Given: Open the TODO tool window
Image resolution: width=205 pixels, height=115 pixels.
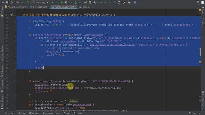Looking at the screenshot, I should 22,113.
